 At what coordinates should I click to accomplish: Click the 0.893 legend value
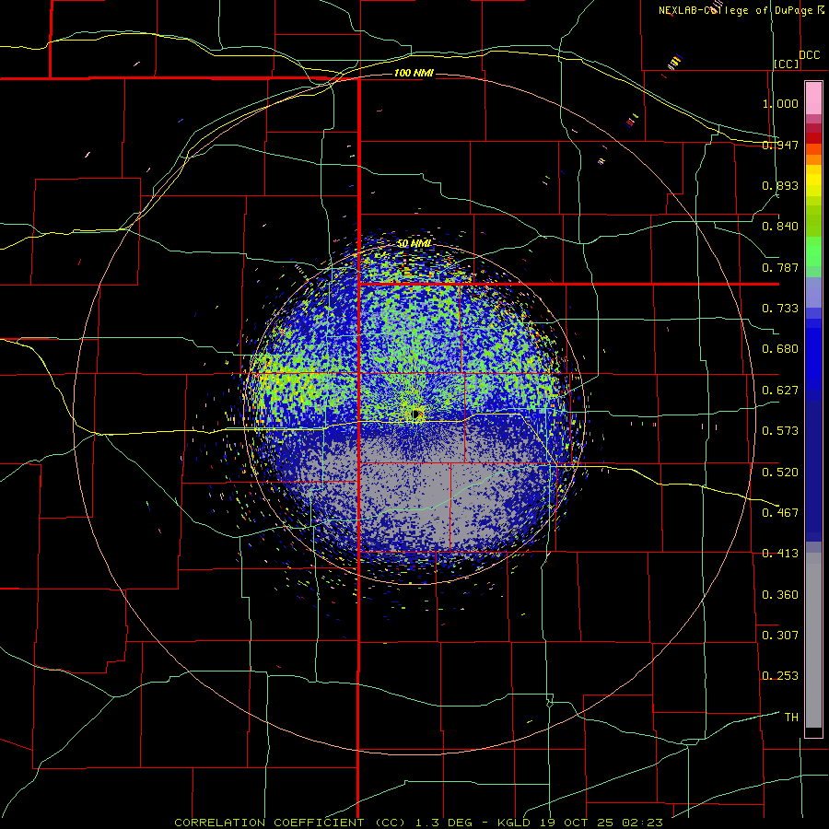pyautogui.click(x=780, y=185)
